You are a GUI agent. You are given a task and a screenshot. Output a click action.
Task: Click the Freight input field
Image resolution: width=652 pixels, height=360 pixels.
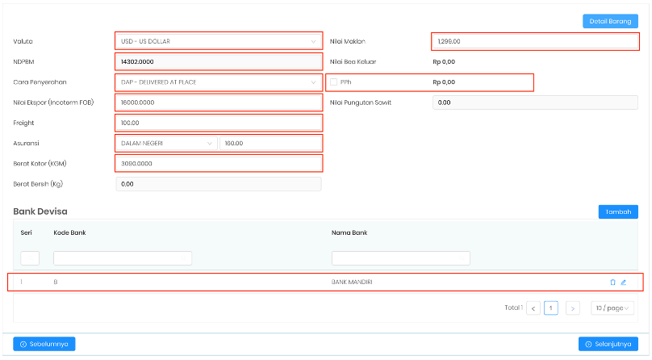coord(219,123)
